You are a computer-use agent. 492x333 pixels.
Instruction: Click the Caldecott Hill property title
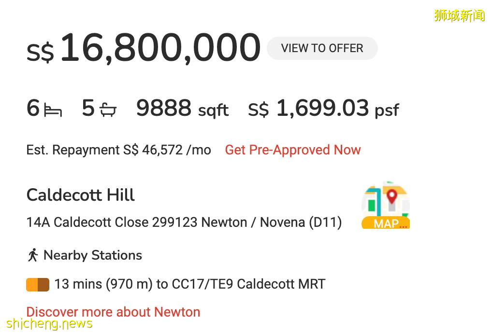(81, 195)
